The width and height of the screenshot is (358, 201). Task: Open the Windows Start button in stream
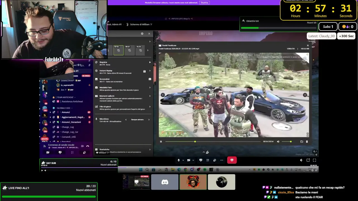(x=141, y=170)
